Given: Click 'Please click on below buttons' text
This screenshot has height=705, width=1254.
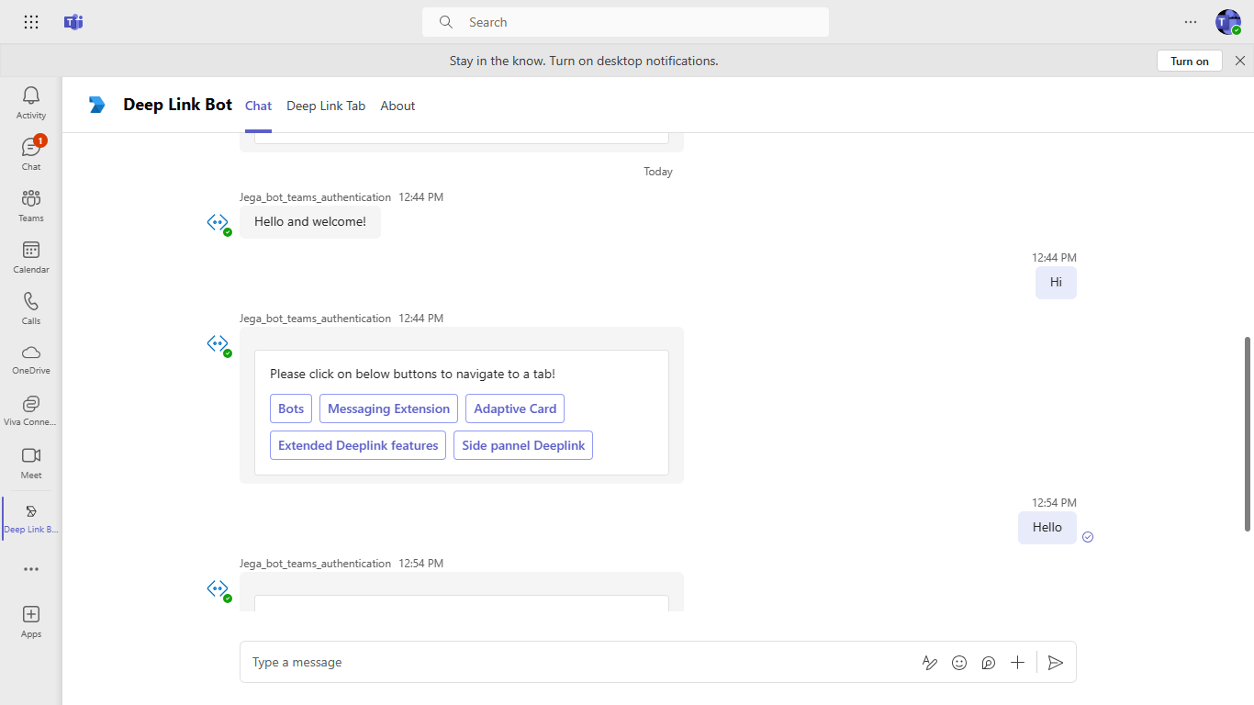Looking at the screenshot, I should pyautogui.click(x=412, y=374).
